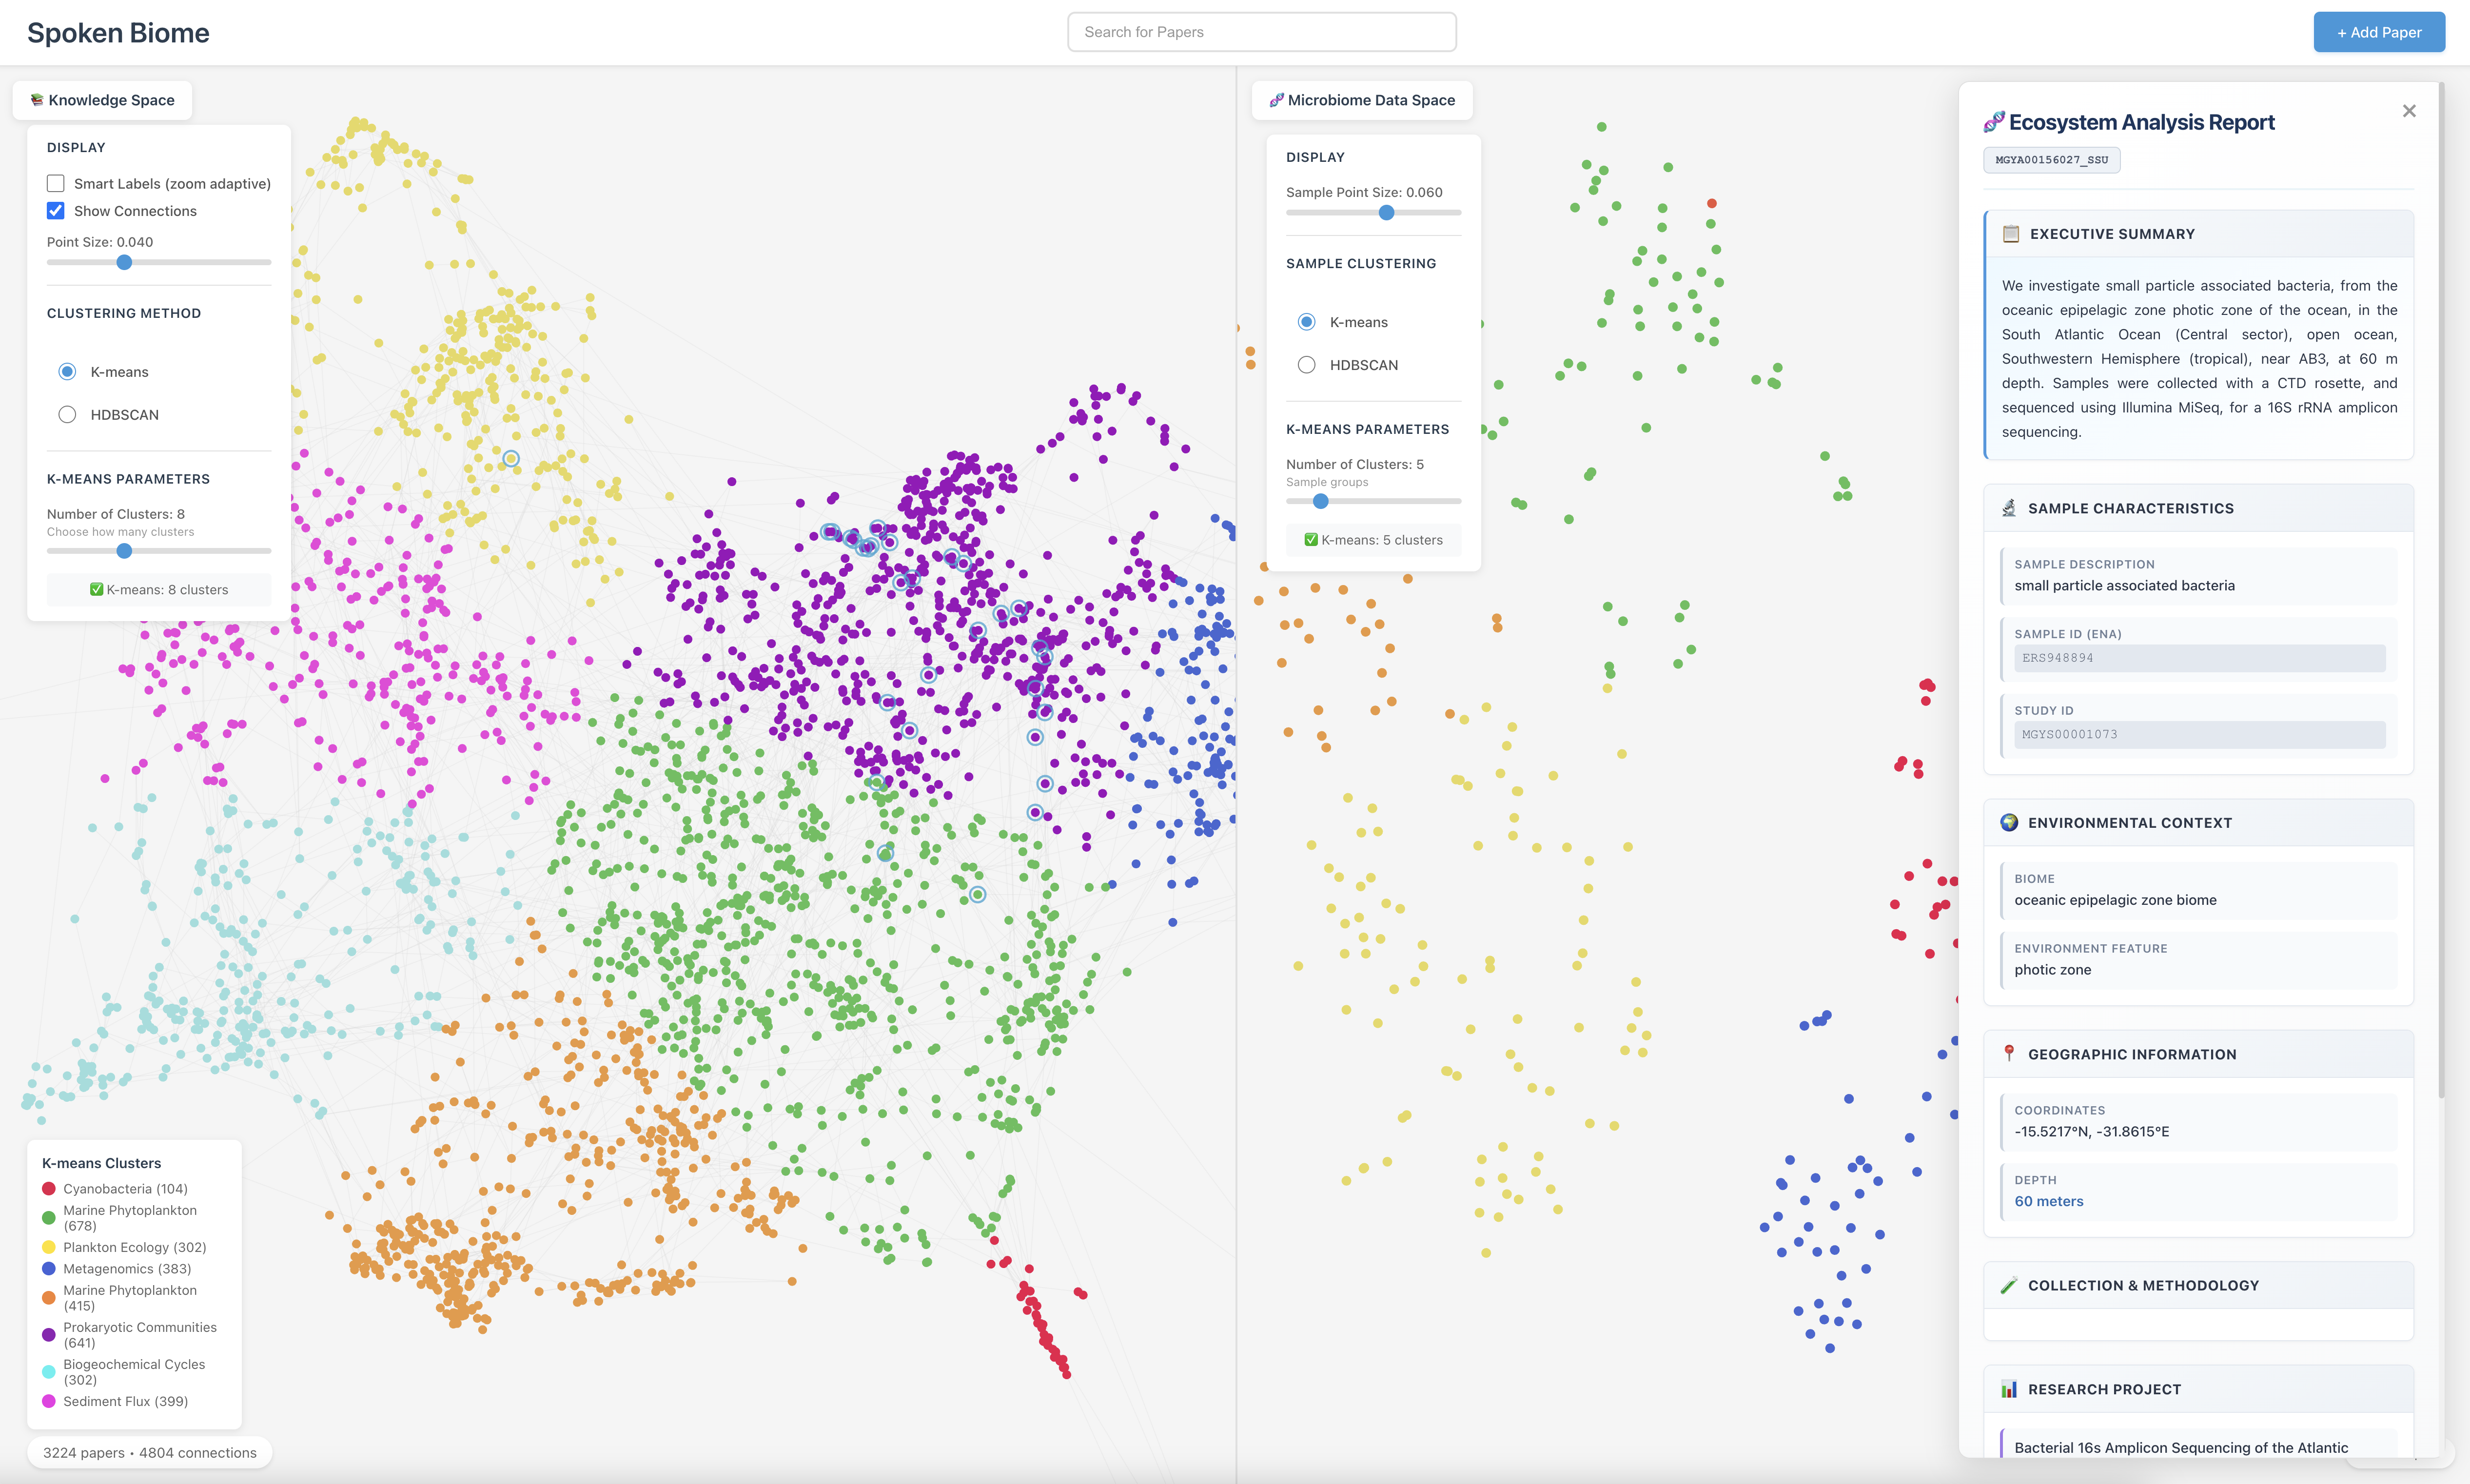
Task: Click the Environmental Context globe icon
Action: [2011, 822]
